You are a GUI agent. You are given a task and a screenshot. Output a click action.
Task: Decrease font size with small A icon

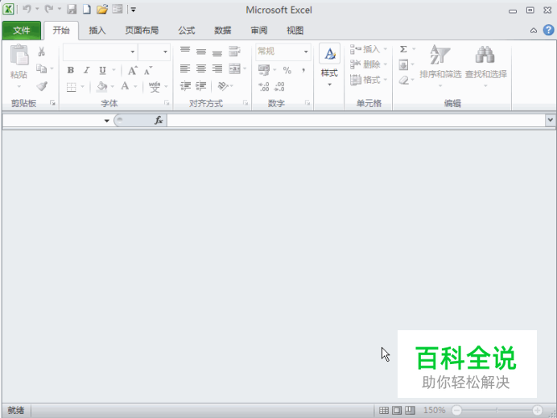(148, 70)
